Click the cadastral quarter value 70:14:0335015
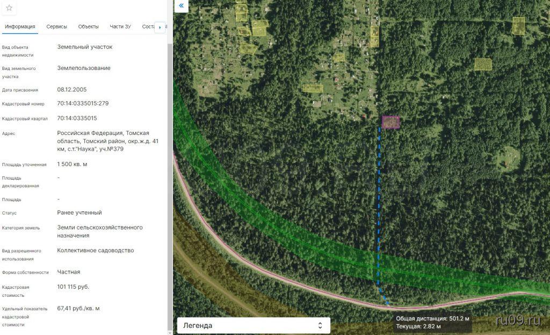The image size is (550, 335). pyautogui.click(x=77, y=118)
